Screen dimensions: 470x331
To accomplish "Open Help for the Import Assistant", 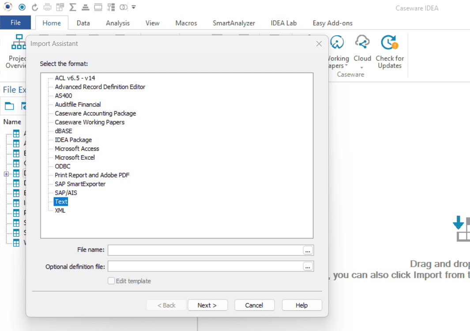I will tap(301, 305).
